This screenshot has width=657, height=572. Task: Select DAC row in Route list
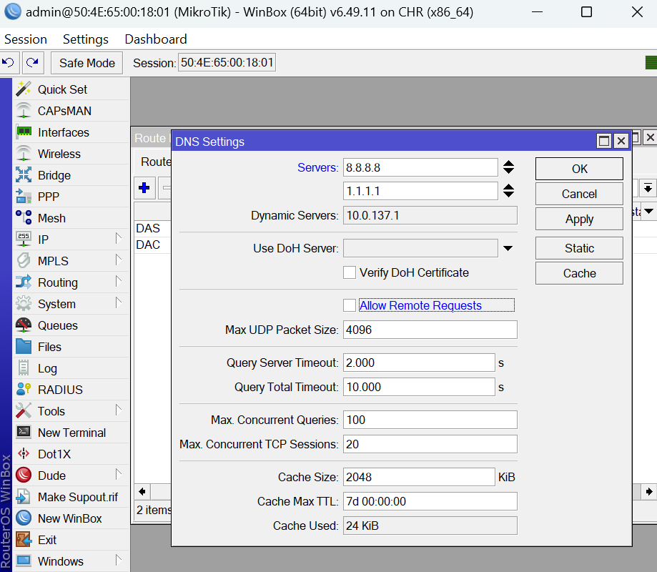152,245
